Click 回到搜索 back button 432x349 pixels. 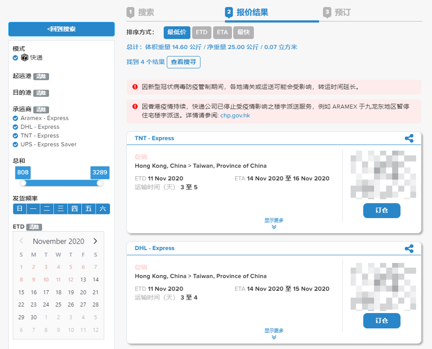point(62,29)
